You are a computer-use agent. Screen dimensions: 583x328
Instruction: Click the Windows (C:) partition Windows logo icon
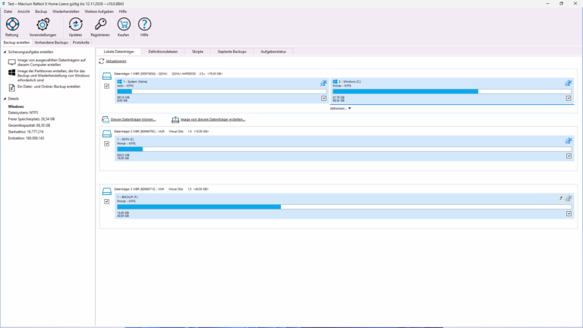pos(335,81)
